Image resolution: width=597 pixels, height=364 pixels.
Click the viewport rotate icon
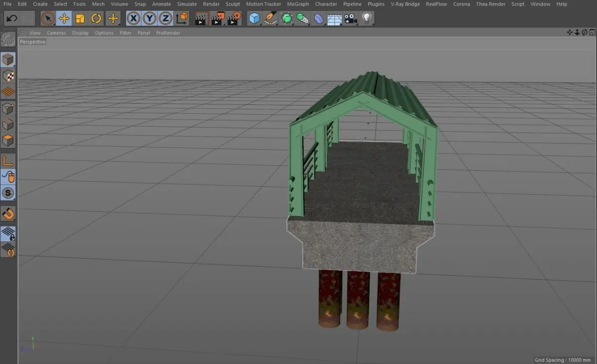[584, 33]
